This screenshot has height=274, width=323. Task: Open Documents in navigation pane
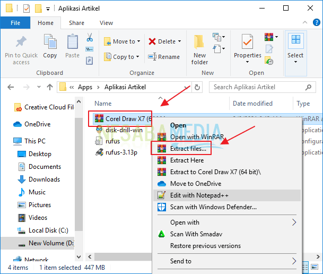[x=40, y=167]
